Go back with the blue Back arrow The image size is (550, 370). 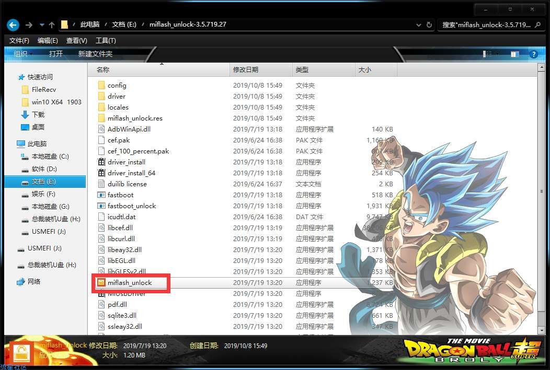click(x=13, y=25)
